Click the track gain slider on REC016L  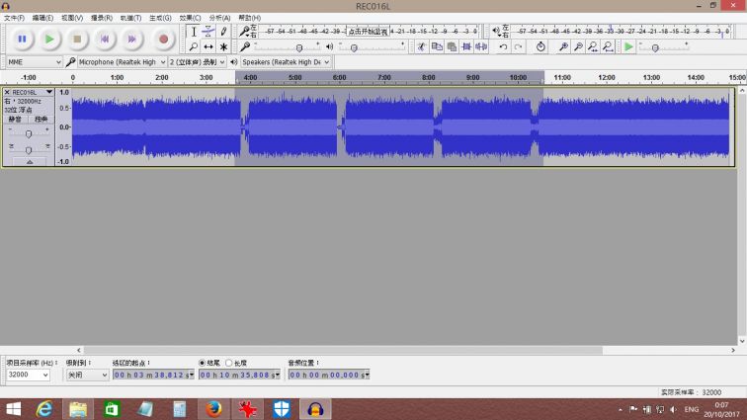(29, 131)
